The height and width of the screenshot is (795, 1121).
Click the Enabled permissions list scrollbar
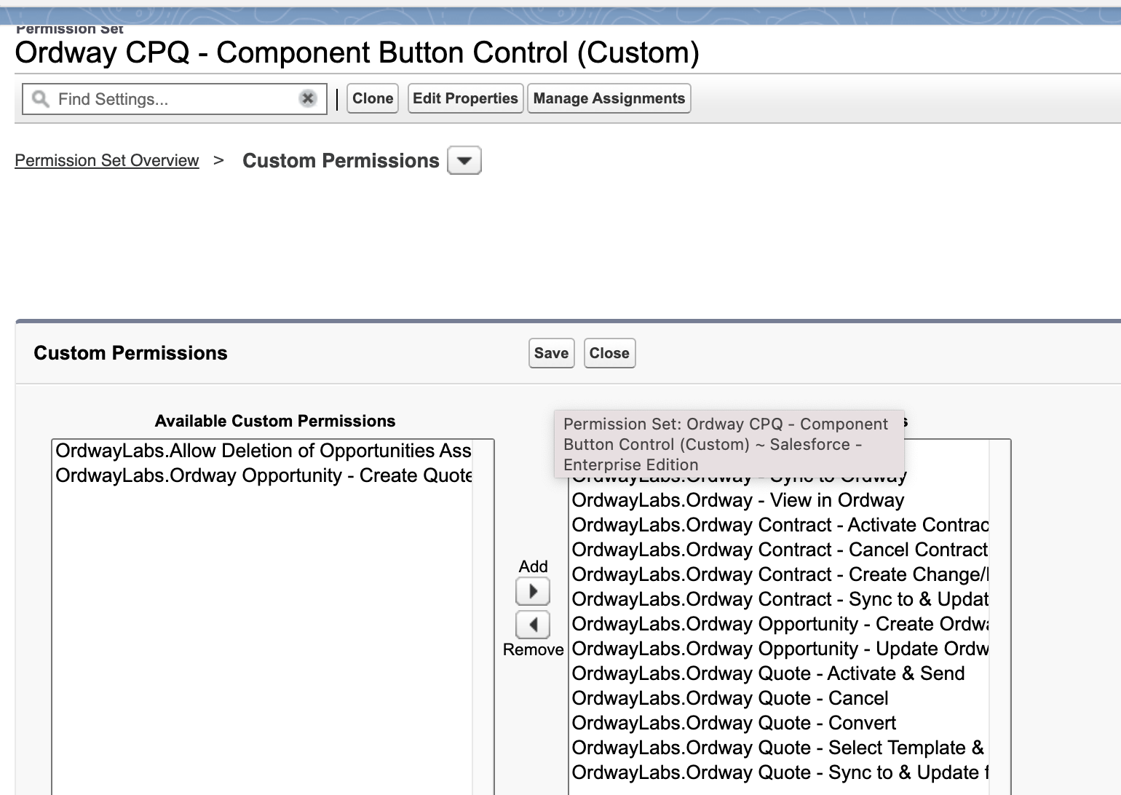pyautogui.click(x=999, y=617)
